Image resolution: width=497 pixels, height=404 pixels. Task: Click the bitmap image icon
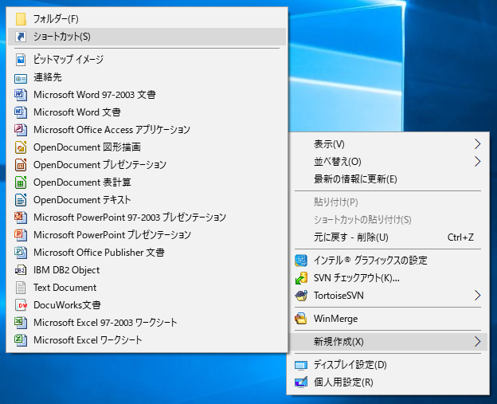[21, 59]
